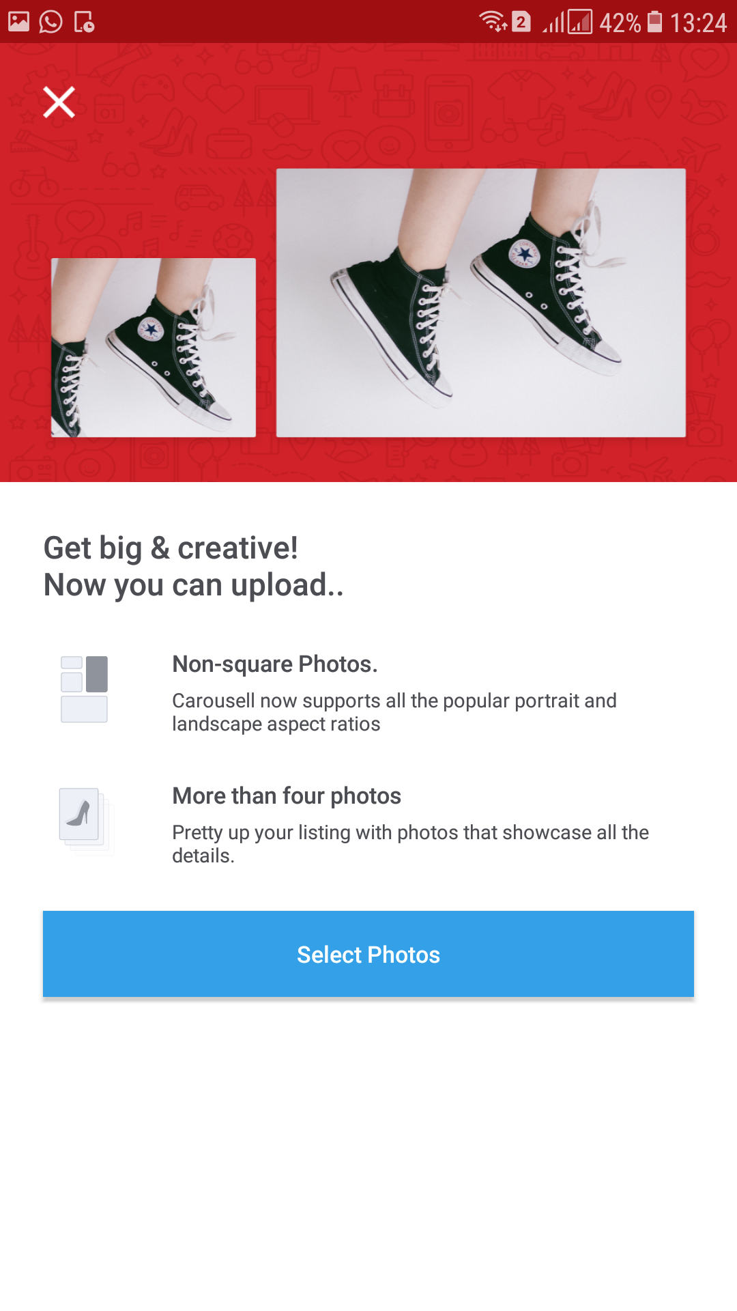
Task: Tap the More than four photos heading
Action: click(x=287, y=795)
